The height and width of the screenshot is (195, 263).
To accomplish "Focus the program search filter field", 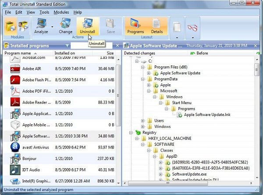I will [x=92, y=46].
